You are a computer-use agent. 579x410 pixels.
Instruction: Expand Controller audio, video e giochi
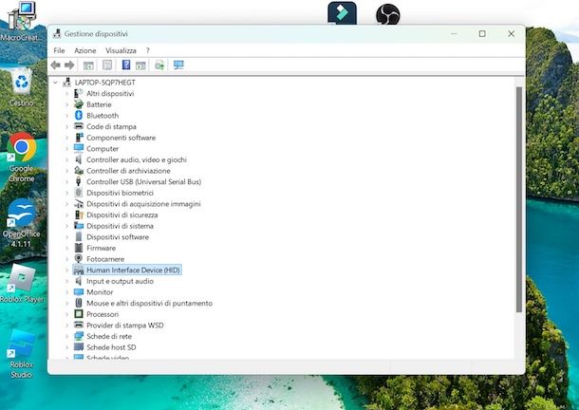[x=66, y=160]
